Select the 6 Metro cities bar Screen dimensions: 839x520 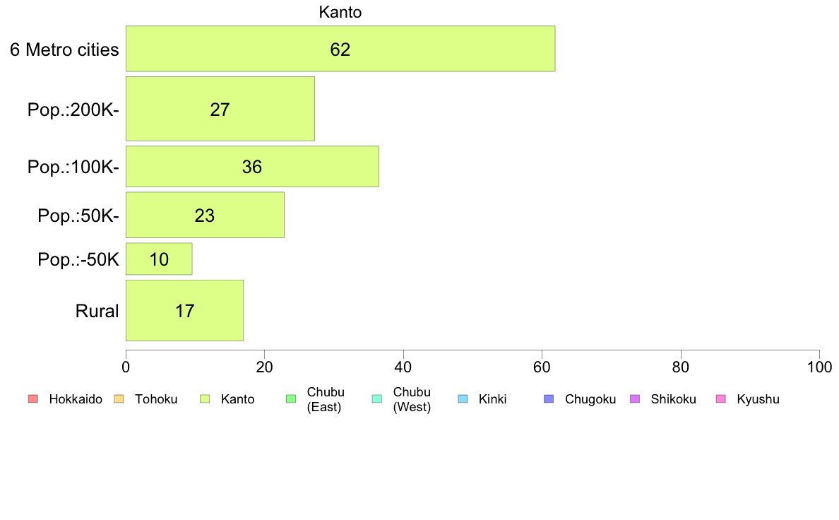tap(340, 49)
